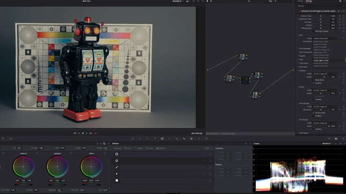Reset the Midtone color wheel
The height and width of the screenshot is (194, 346).
point(37,153)
